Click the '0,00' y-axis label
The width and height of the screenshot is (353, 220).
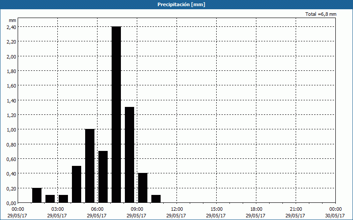point(11,203)
